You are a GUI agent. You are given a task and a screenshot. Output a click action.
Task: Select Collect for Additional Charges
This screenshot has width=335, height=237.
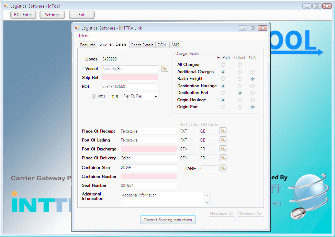(x=240, y=72)
